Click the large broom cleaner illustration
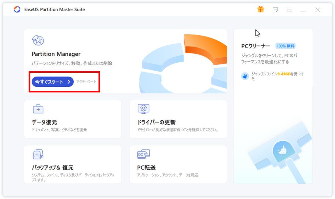The width and height of the screenshot is (335, 199). click(279, 152)
